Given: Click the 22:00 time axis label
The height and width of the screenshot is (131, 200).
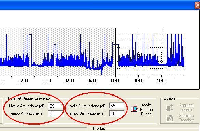Looking at the screenshot, I should (23, 81).
